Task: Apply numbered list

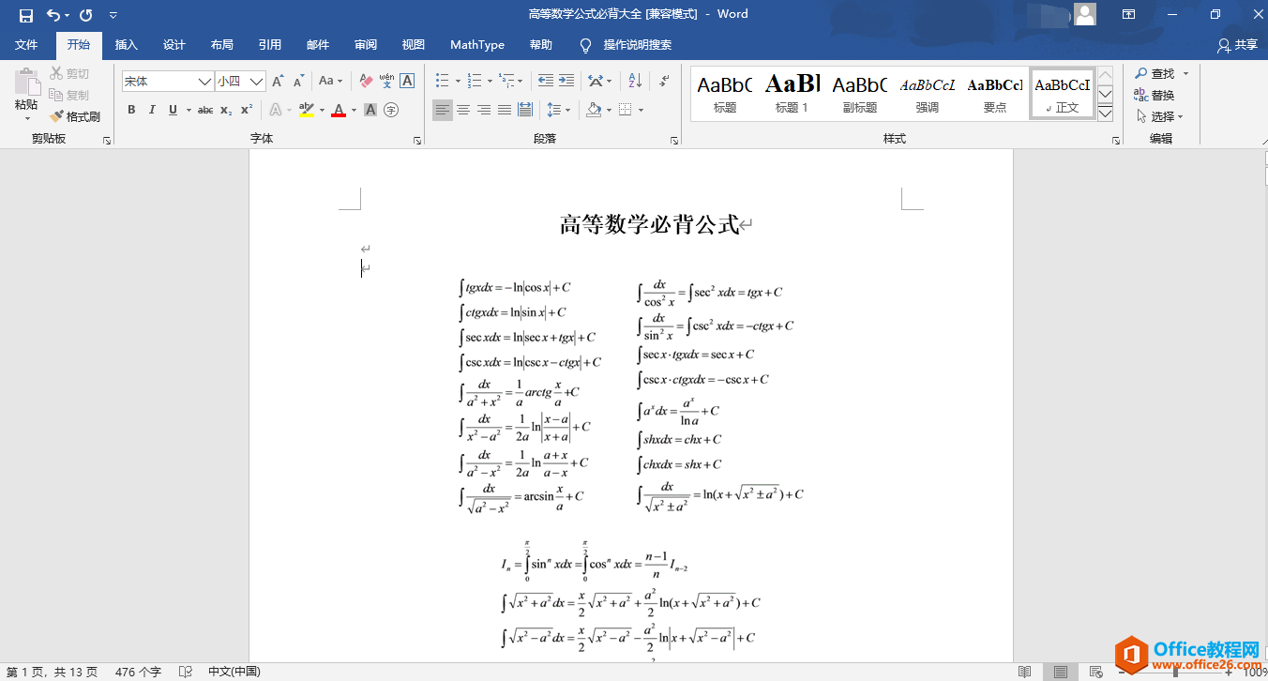Action: (474, 82)
